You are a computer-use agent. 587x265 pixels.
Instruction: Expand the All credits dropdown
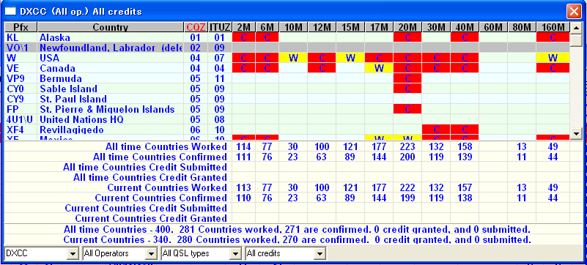(320, 254)
